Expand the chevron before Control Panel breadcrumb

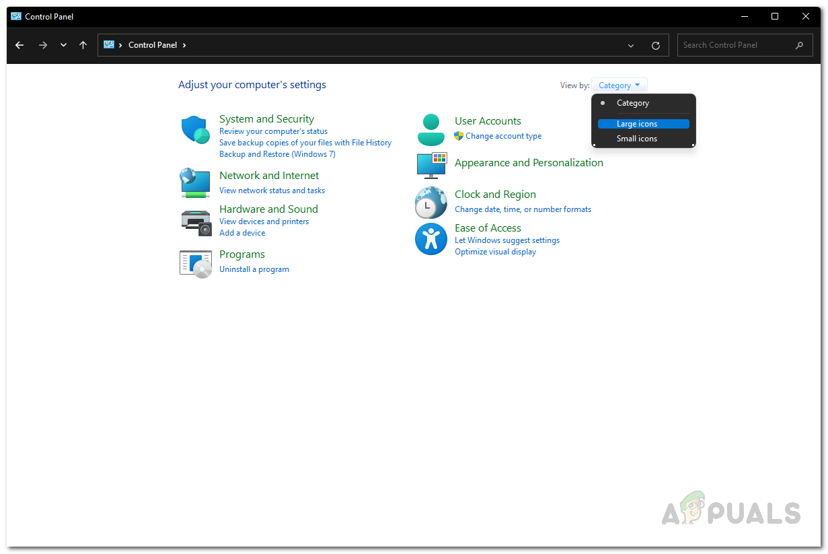pos(120,45)
